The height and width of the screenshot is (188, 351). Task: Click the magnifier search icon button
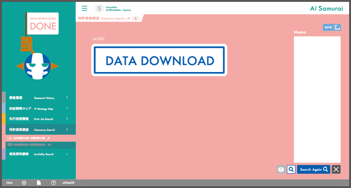point(291,169)
